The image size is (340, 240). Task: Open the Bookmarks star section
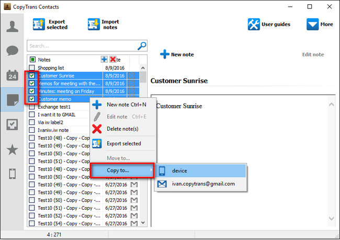tap(12, 150)
